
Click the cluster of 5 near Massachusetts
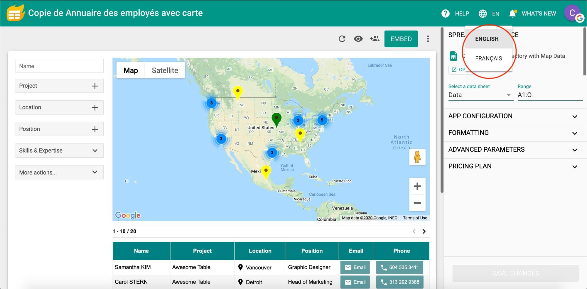322,120
